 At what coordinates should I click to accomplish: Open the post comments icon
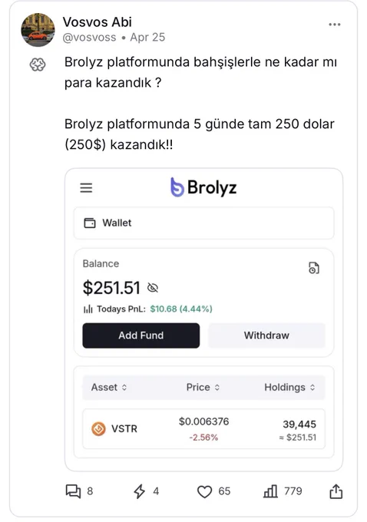point(73,491)
